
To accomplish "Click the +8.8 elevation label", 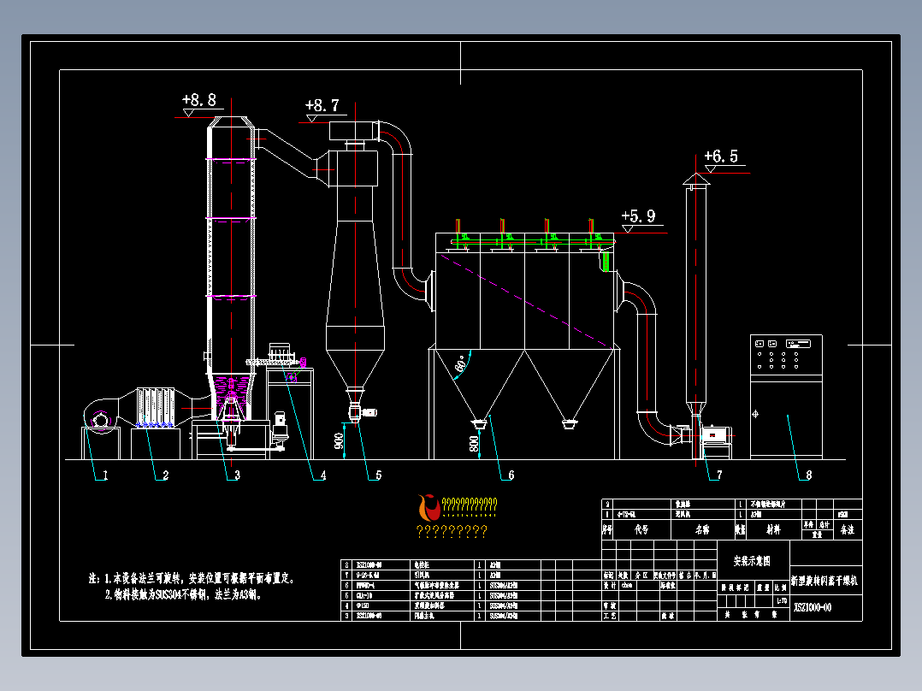I will pyautogui.click(x=199, y=99).
